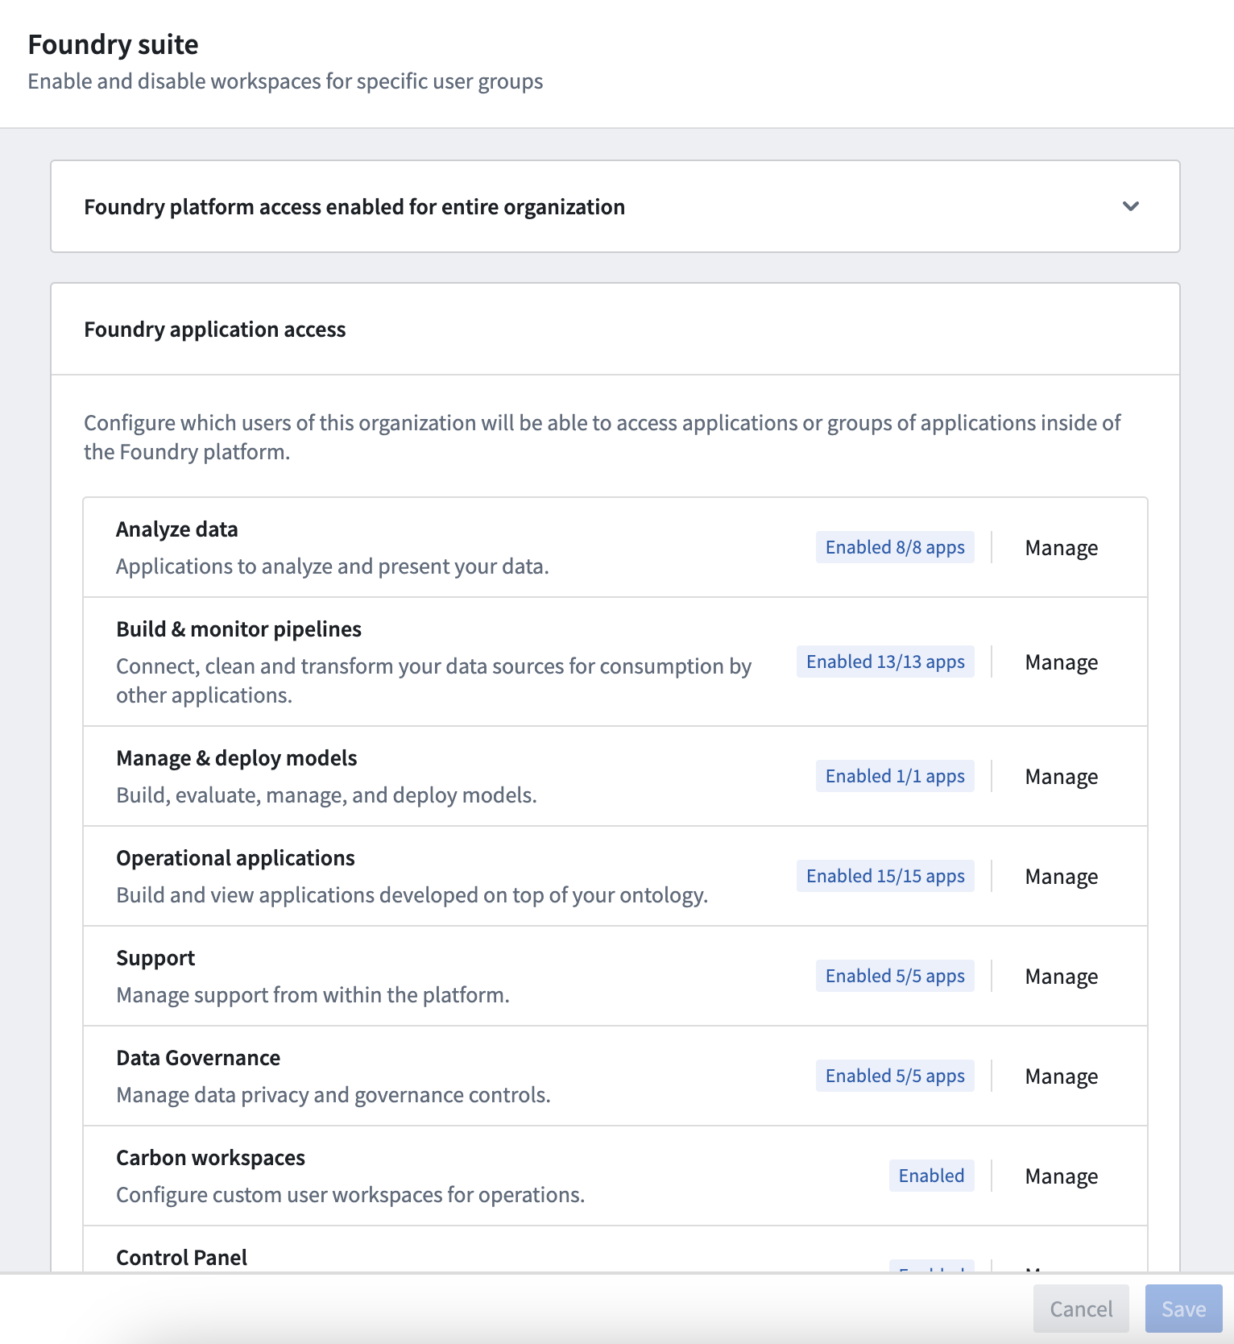The height and width of the screenshot is (1344, 1234).
Task: Cancel the changes
Action: [x=1081, y=1309]
